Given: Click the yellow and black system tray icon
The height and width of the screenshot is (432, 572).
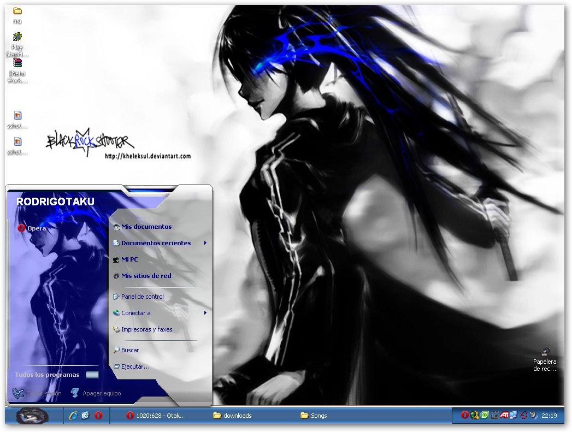Looking at the screenshot, I should click(474, 415).
